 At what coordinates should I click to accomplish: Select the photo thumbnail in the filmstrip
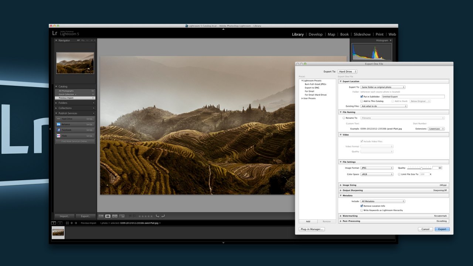pyautogui.click(x=58, y=233)
